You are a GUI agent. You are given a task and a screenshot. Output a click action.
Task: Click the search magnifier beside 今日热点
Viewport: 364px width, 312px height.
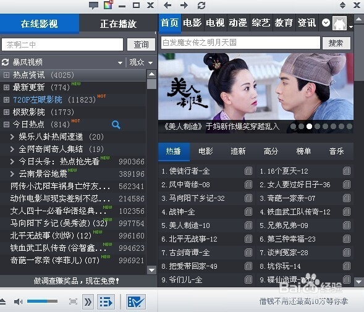(116, 125)
